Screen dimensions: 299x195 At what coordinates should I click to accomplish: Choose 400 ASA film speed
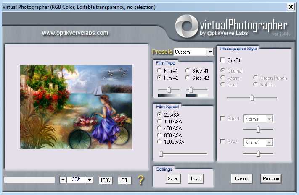(159, 128)
